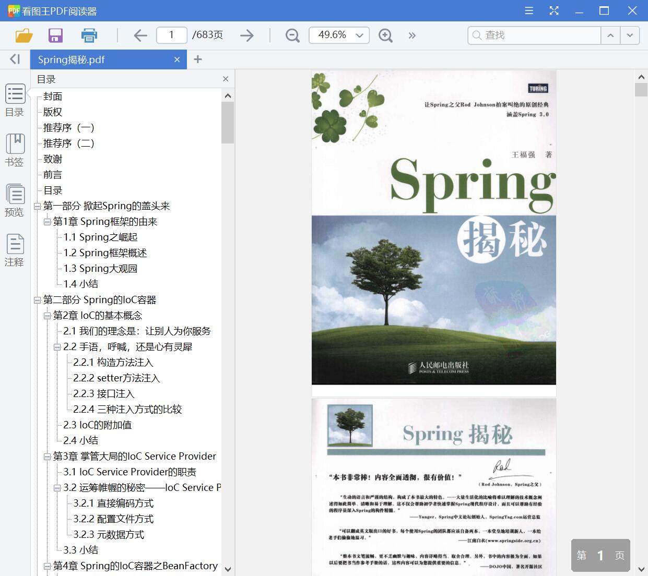
Task: Jump to 前言 section
Action: click(x=53, y=175)
